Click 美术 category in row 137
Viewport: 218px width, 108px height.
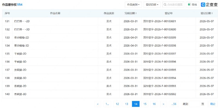109,70
